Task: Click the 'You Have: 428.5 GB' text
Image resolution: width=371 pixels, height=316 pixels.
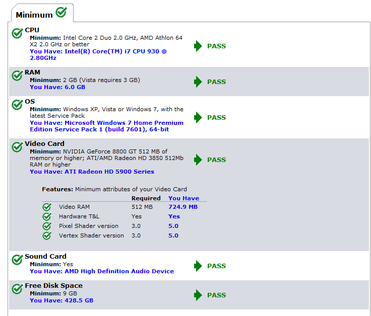Action: pos(61,300)
